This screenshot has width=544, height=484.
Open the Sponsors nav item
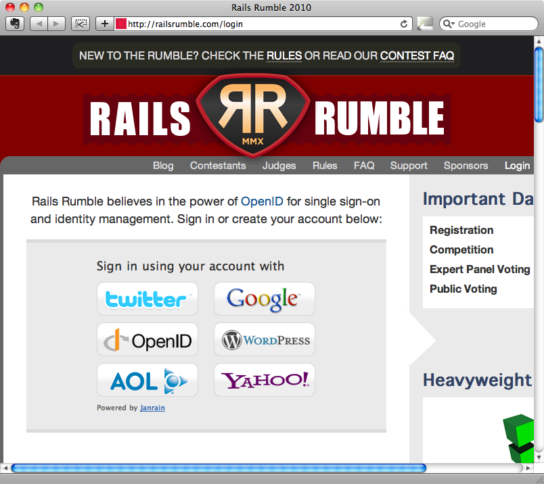[x=466, y=166]
